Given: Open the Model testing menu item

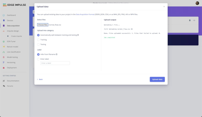Looking at the screenshot, I should click(12, 57).
